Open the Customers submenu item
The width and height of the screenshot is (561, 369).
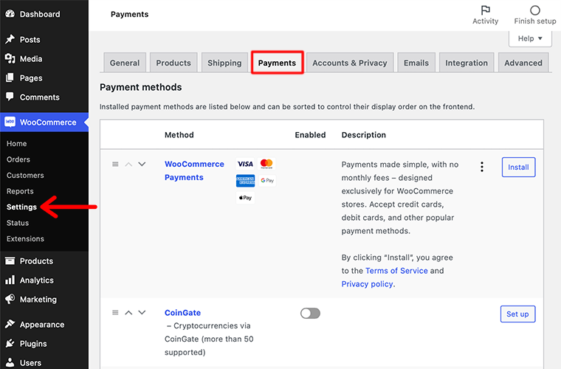tap(25, 175)
